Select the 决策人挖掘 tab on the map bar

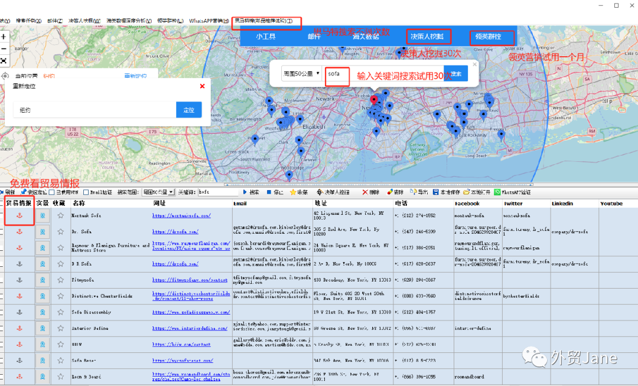point(427,37)
